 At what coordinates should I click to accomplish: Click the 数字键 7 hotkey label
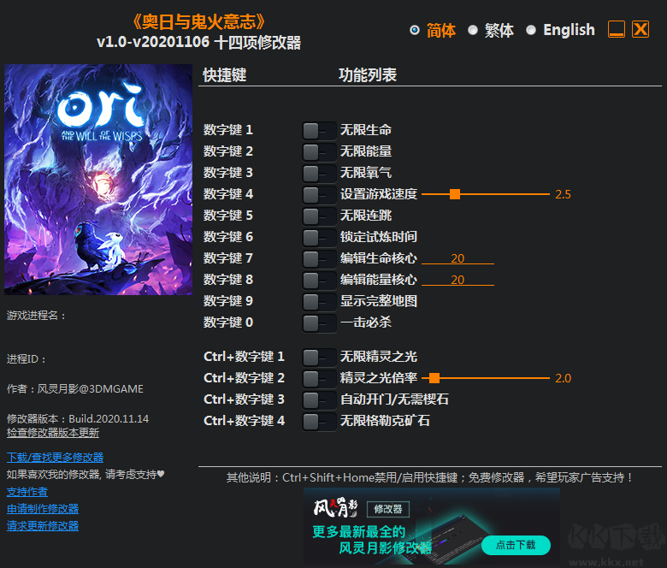pos(228,258)
